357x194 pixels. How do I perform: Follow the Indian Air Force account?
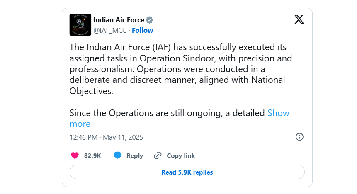143,30
